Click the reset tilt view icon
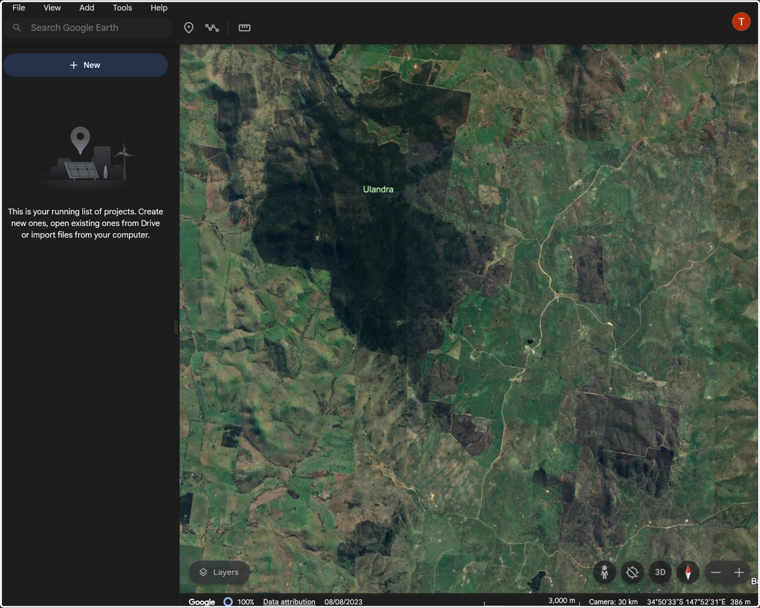The image size is (760, 608). (x=632, y=573)
